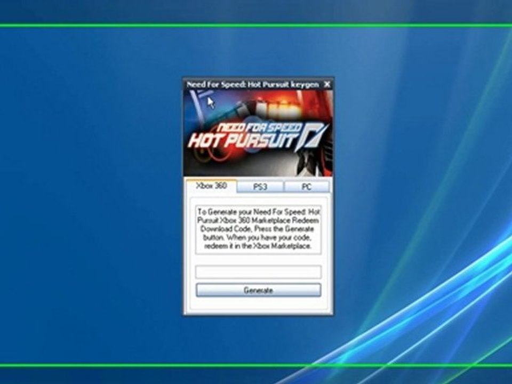Click the Need For Speed Hot Pursuit banner image

[258, 133]
